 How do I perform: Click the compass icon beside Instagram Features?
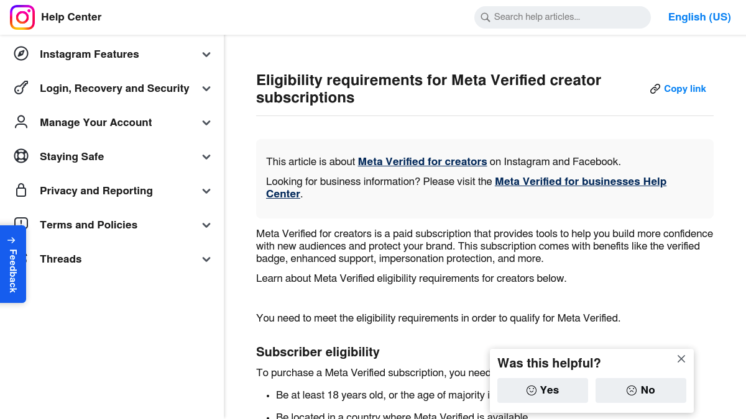21,54
